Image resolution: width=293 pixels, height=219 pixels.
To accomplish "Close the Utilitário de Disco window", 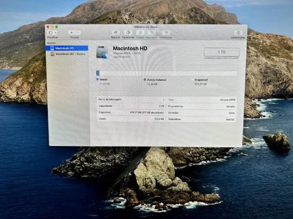I will coord(48,27).
